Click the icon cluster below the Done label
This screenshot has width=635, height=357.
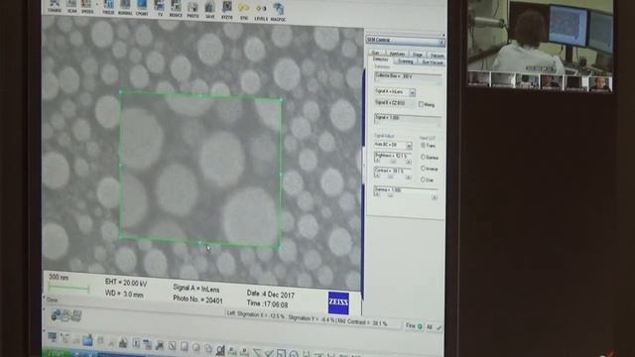pyautogui.click(x=66, y=315)
